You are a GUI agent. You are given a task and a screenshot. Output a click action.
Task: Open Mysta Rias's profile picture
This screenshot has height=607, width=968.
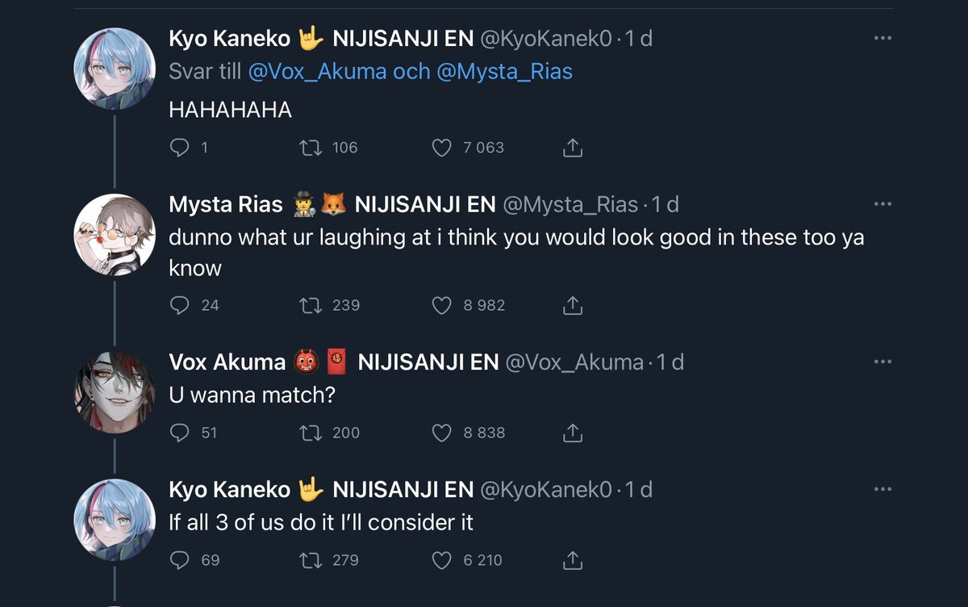point(114,235)
